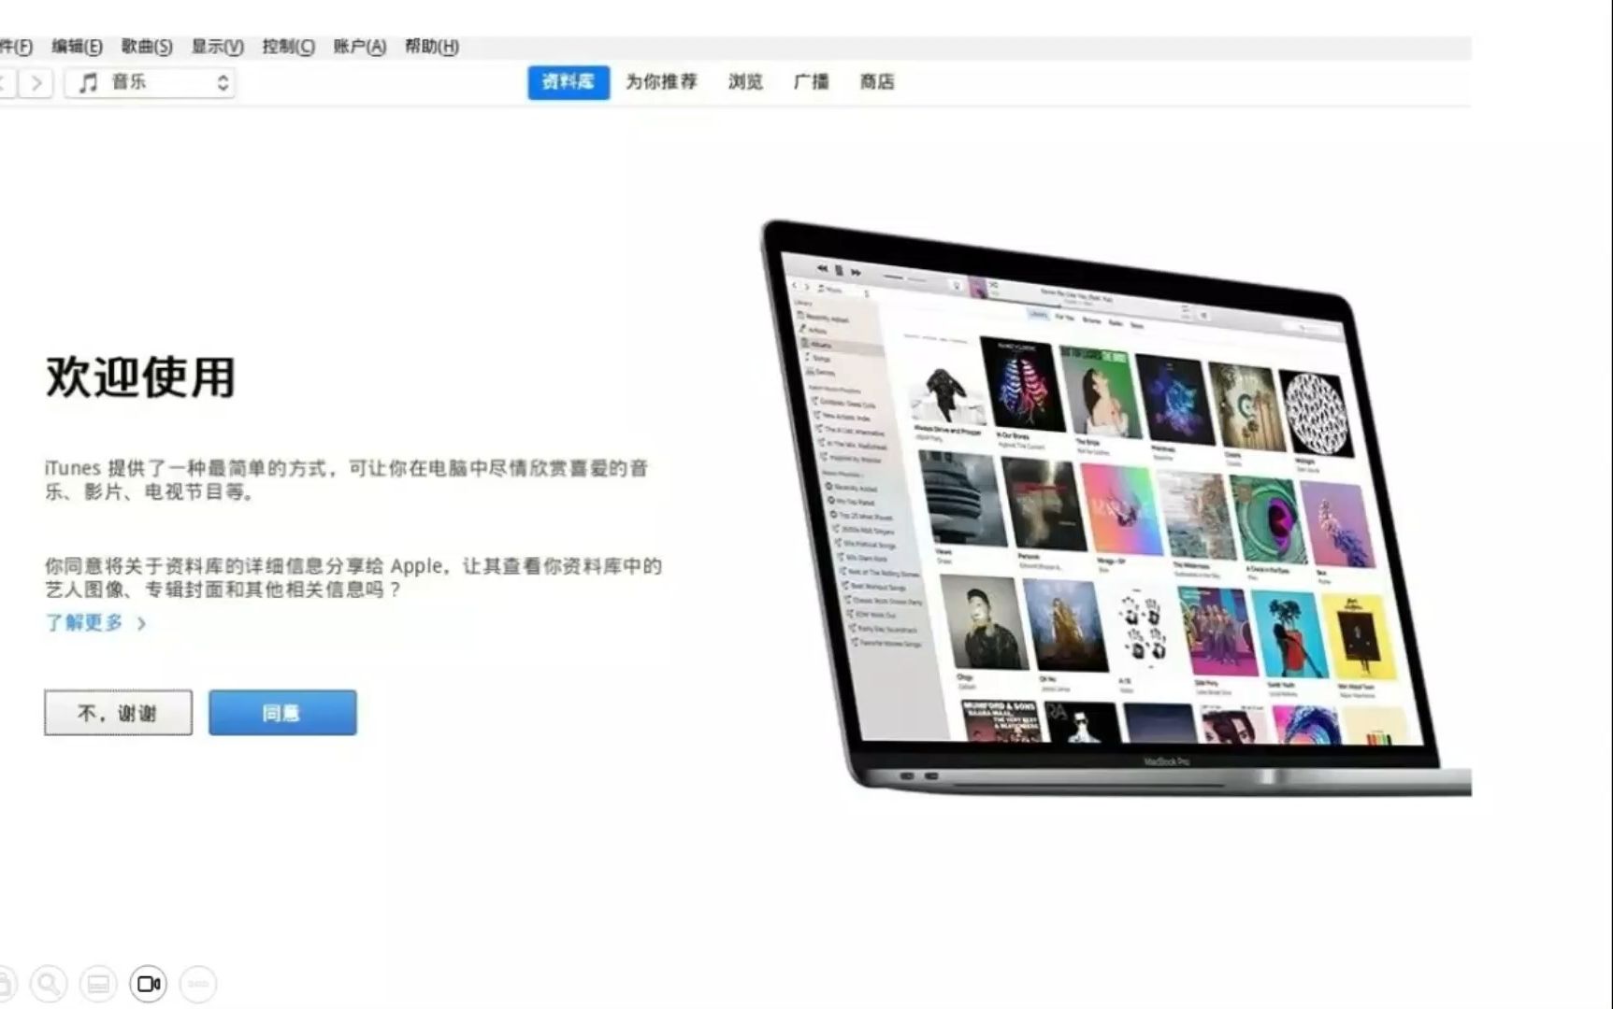Open the 控制(C) menu
The image size is (1613, 1009).
[288, 47]
